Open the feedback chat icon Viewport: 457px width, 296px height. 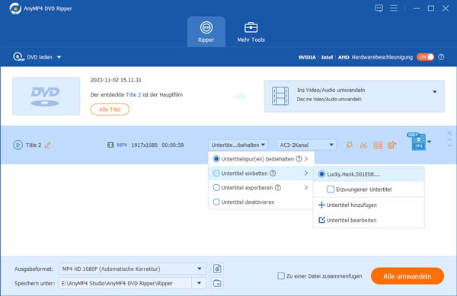379,8
